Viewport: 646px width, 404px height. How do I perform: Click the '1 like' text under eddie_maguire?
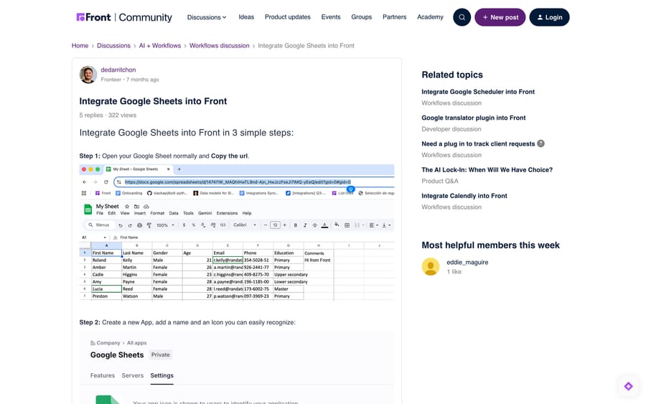pos(454,272)
